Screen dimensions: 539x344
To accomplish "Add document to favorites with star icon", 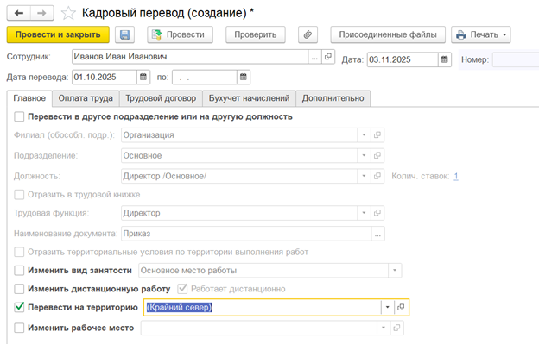I will pos(68,14).
